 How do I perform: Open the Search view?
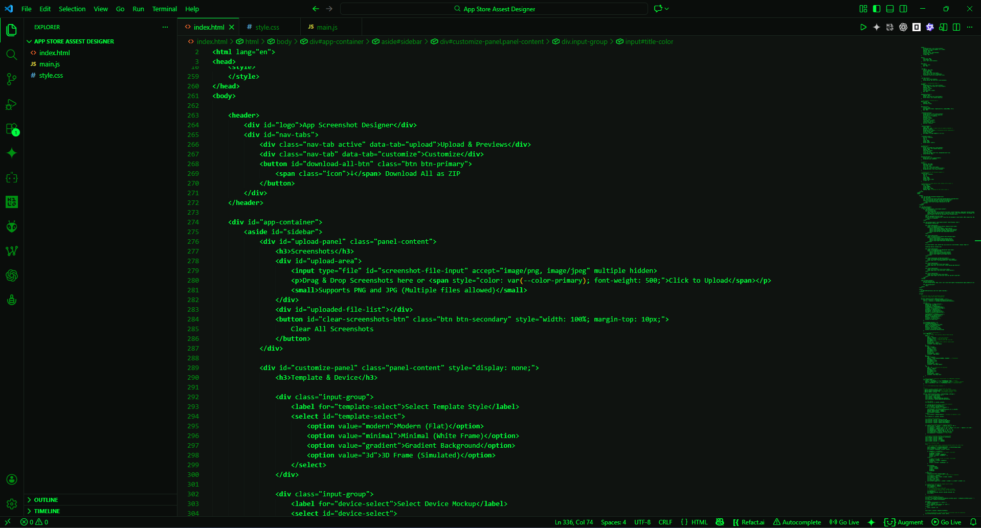(11, 55)
